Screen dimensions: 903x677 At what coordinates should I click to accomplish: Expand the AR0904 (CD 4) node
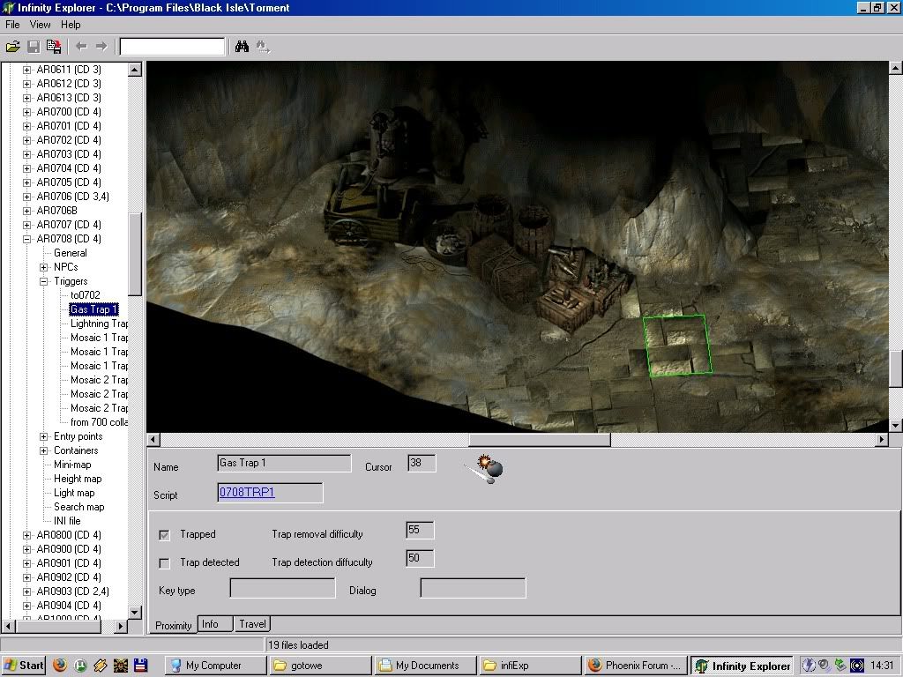coord(26,606)
